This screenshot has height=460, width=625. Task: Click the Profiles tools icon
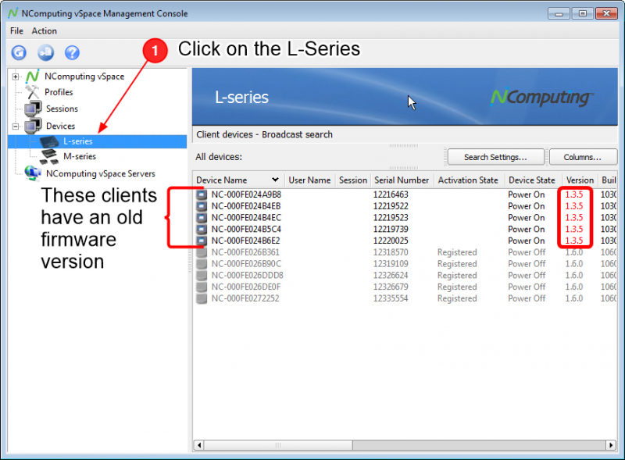point(32,92)
